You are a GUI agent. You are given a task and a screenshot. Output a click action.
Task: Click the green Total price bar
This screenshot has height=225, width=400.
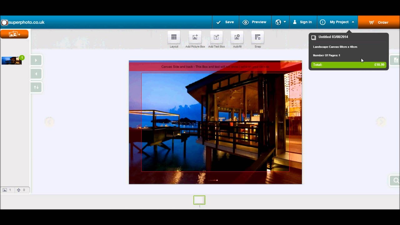point(348,65)
